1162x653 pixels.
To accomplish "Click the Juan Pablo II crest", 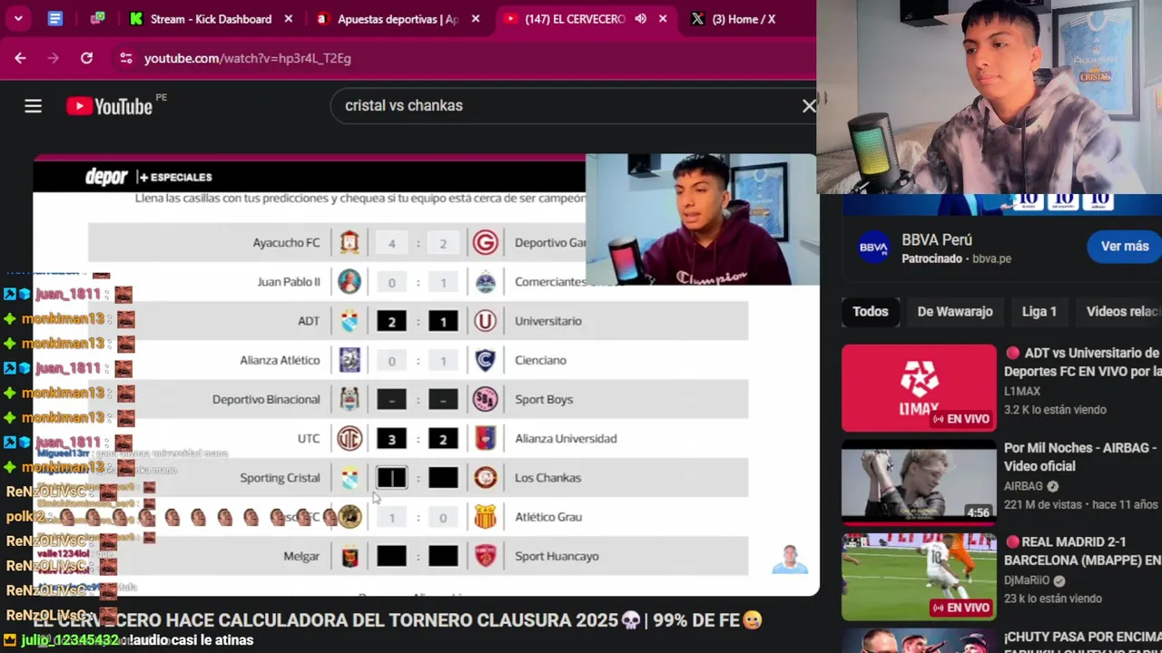I will point(350,282).
